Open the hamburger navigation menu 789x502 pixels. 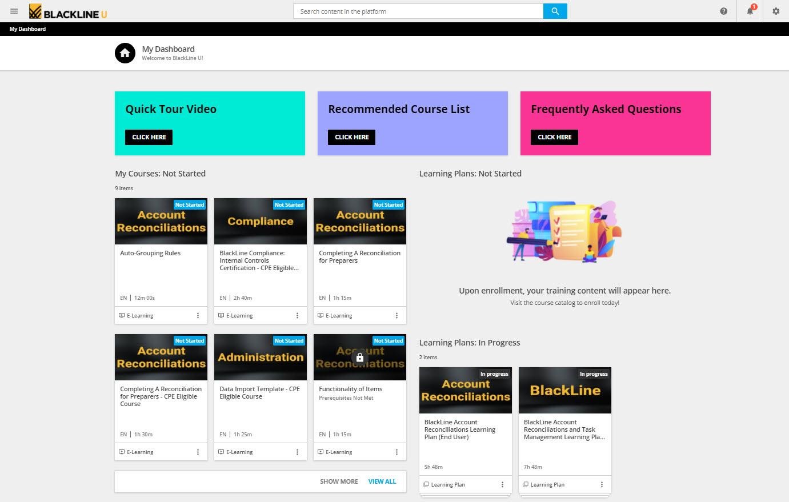[x=14, y=11]
